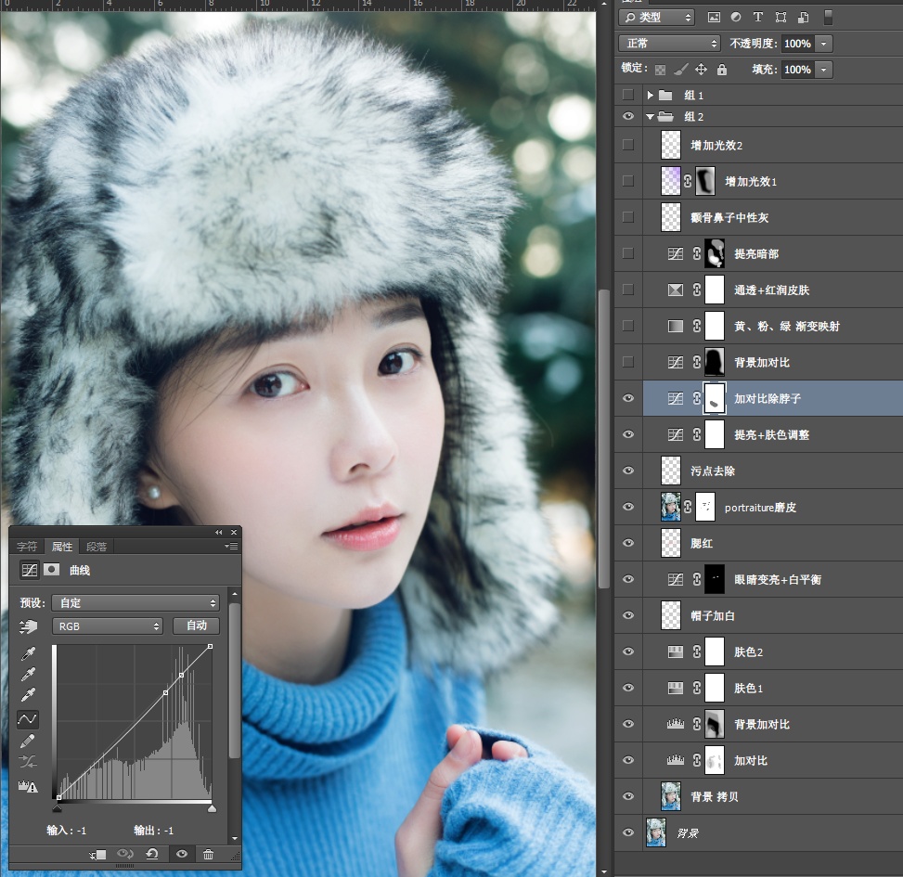Open the RGB channel dropdown
Viewport: 903px width, 877px height.
click(108, 626)
